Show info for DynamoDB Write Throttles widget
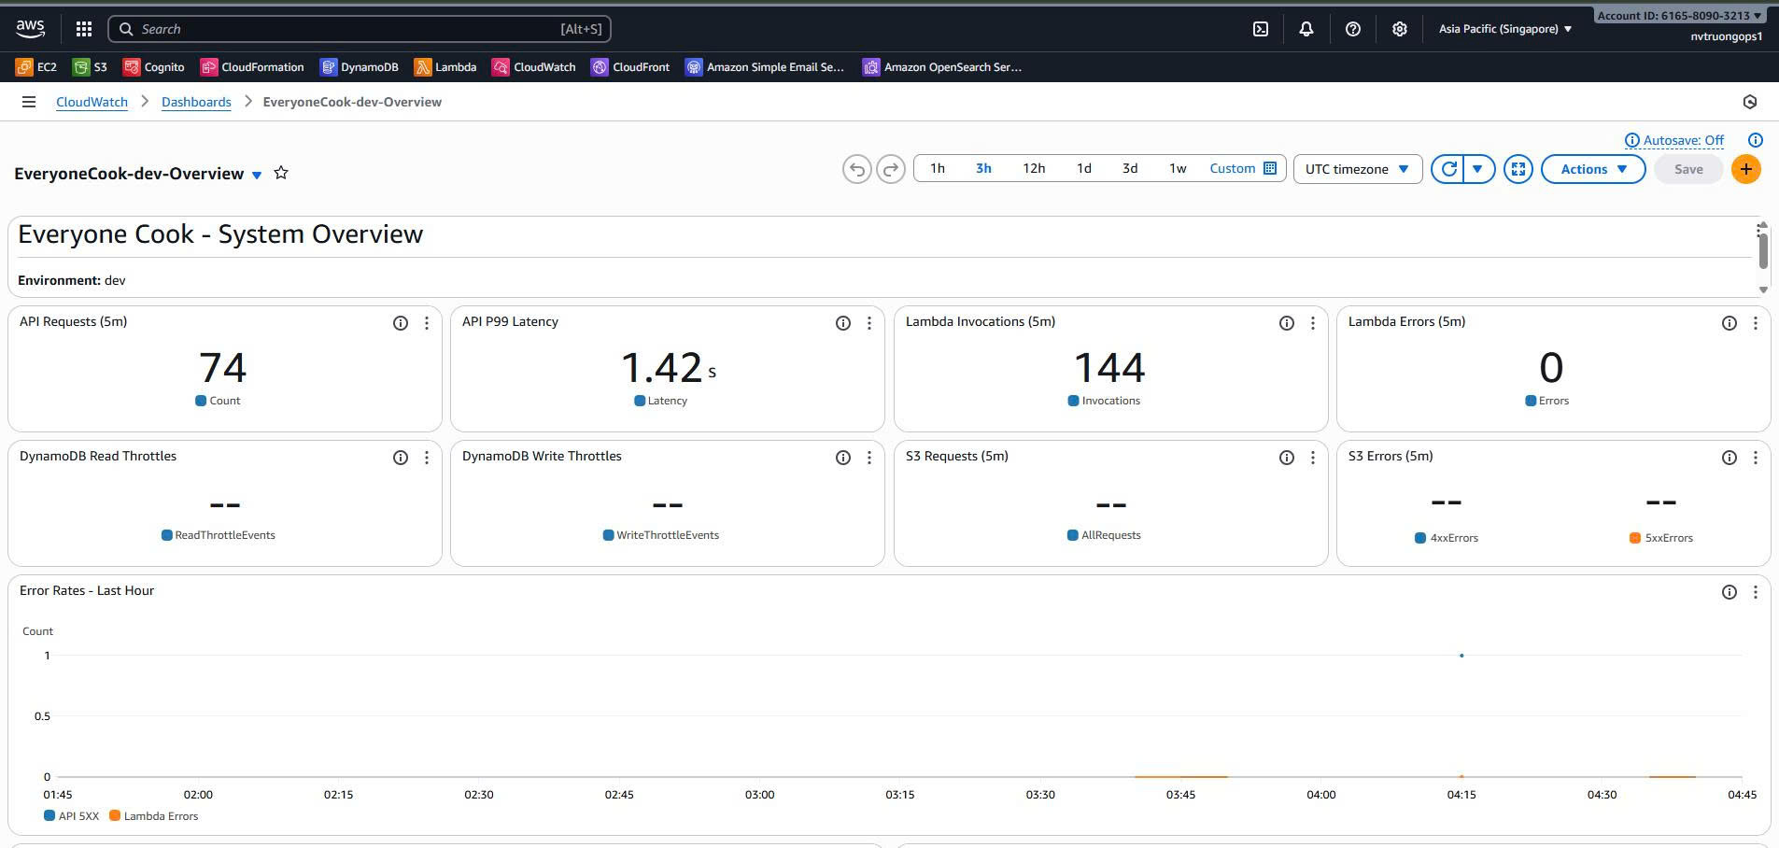The height and width of the screenshot is (848, 1779). click(843, 458)
